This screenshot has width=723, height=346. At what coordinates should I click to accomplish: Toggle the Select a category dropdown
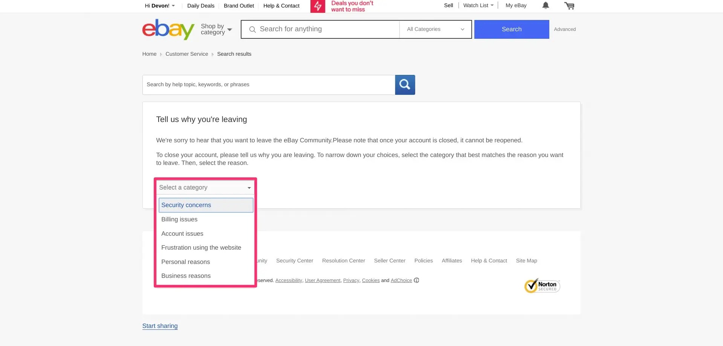tap(205, 187)
